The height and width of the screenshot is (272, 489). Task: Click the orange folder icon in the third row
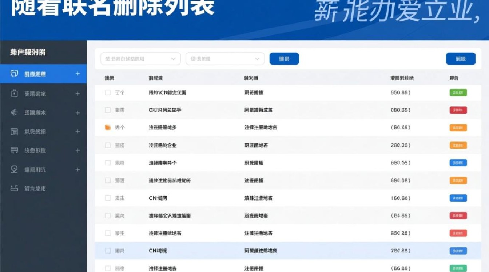coord(108,128)
